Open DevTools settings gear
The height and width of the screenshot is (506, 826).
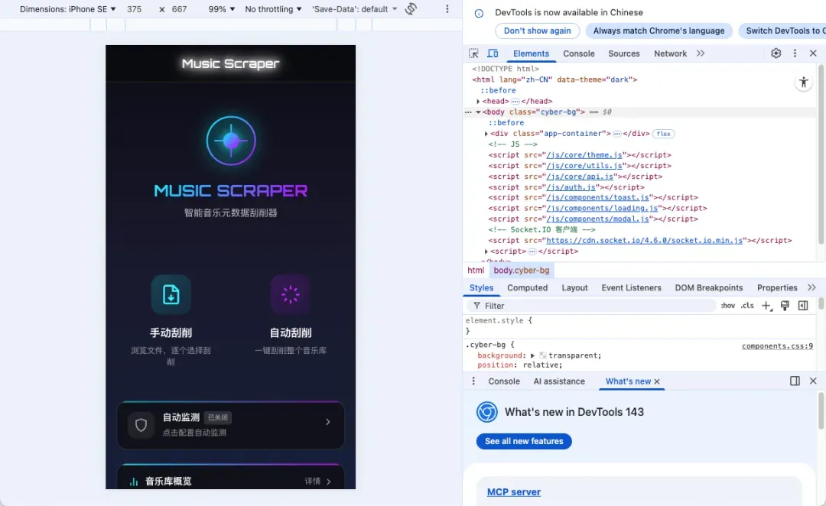776,54
